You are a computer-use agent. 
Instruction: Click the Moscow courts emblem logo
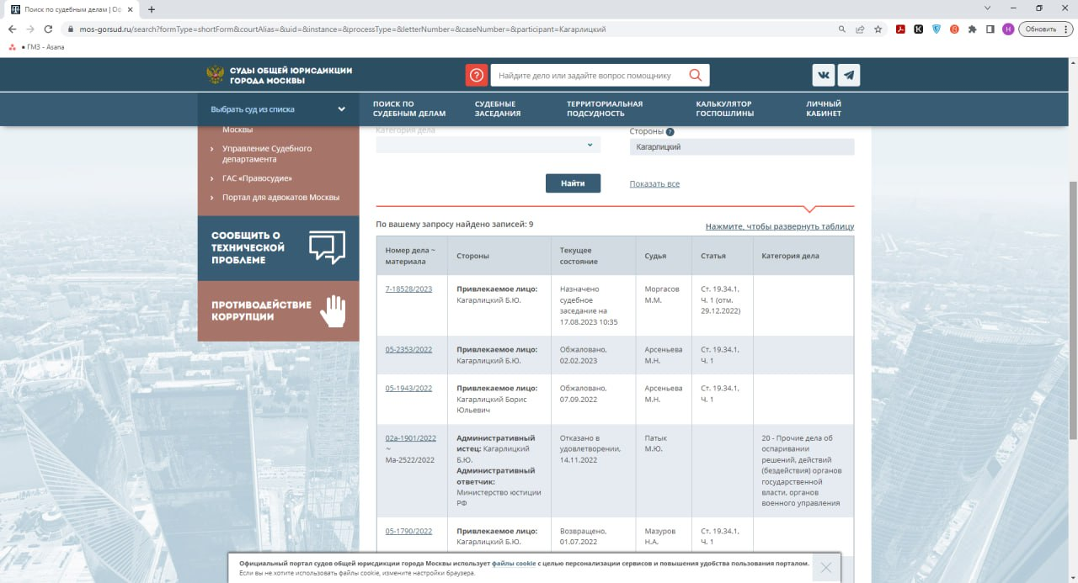216,75
